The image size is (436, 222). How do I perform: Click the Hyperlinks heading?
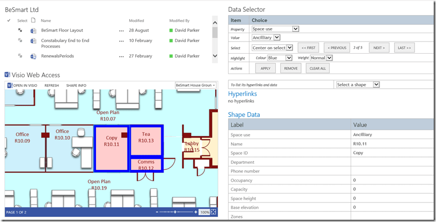click(x=243, y=94)
